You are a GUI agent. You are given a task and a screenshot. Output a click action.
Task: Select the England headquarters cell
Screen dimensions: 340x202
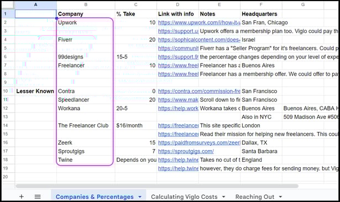point(261,160)
